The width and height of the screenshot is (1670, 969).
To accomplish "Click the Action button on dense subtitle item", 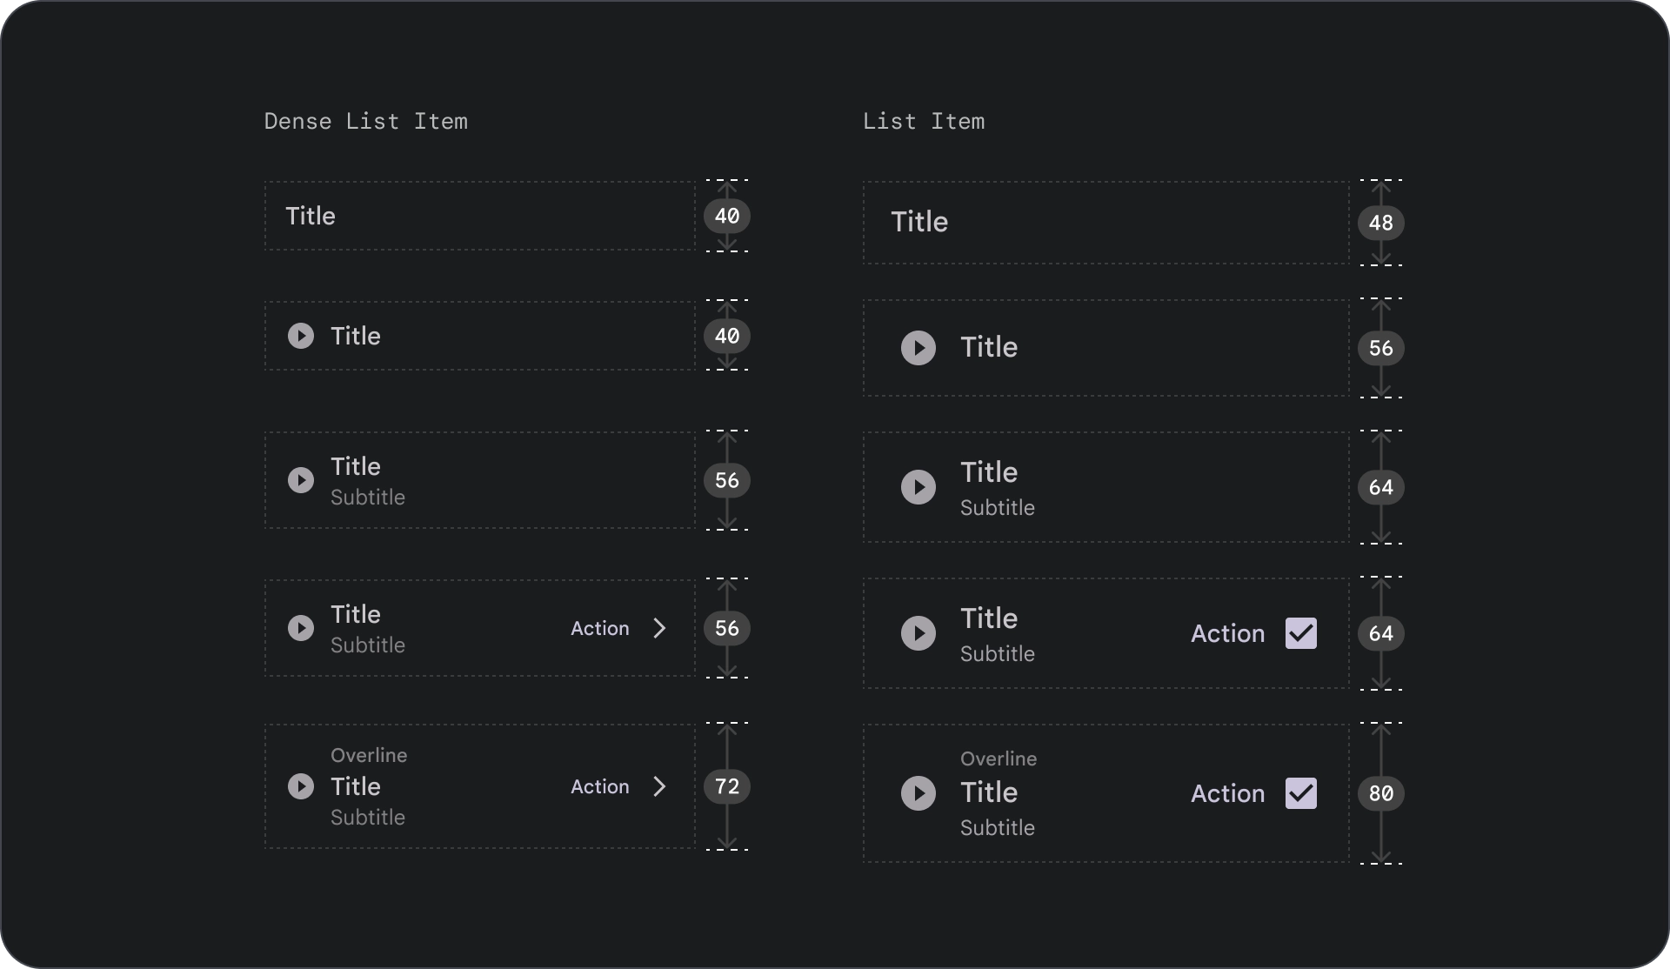I will 598,627.
